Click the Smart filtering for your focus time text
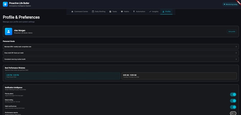The height and width of the screenshot is (115, 241). pyautogui.click(x=15, y=90)
